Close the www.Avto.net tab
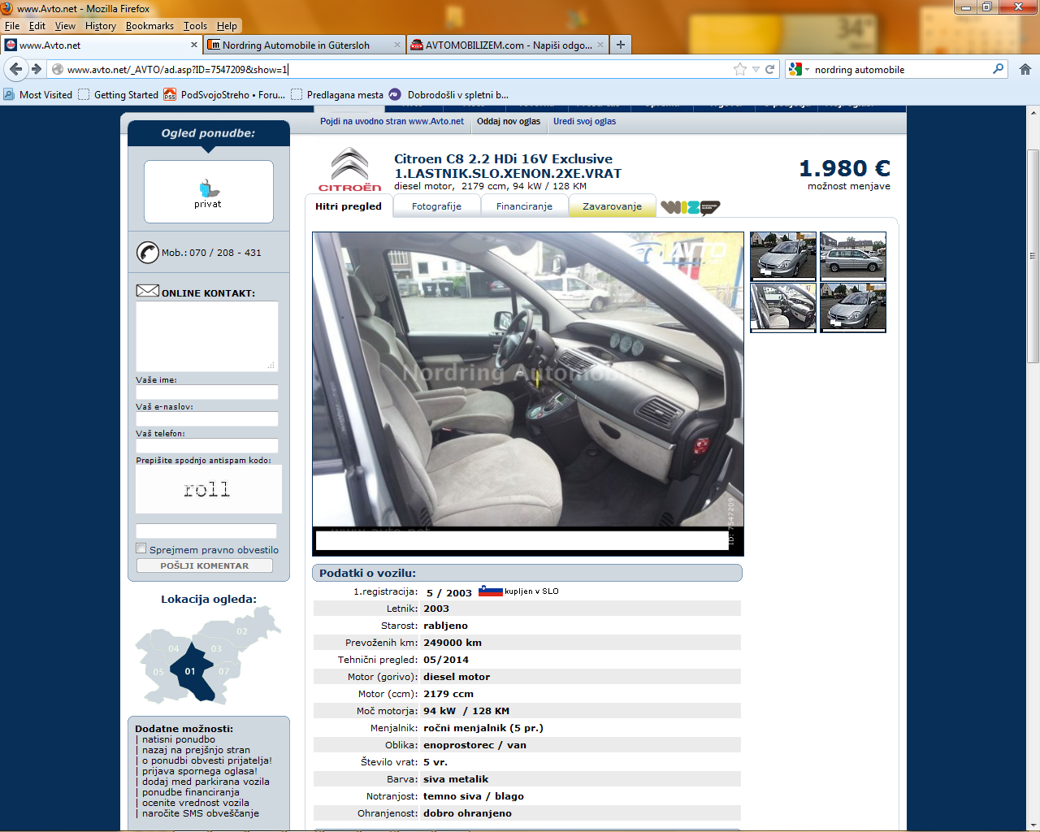The height and width of the screenshot is (832, 1040). pyautogui.click(x=194, y=45)
